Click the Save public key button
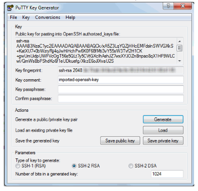Image resolution: width=198 pixels, height=191 pixels. click(x=120, y=141)
